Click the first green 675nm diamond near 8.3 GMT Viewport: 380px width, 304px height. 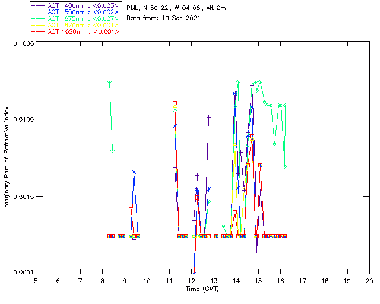109,82
